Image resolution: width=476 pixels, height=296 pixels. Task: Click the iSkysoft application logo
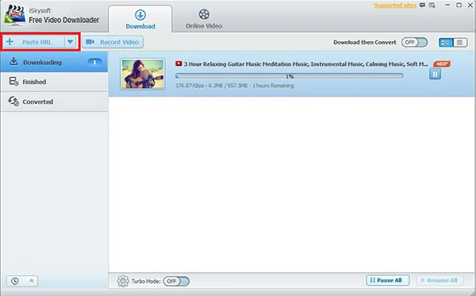[x=14, y=15]
